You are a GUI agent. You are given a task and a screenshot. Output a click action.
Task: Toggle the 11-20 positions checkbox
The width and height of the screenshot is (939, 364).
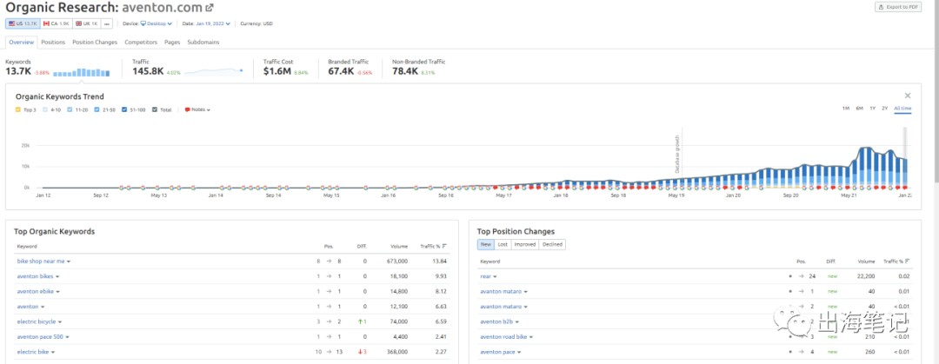pyautogui.click(x=70, y=109)
